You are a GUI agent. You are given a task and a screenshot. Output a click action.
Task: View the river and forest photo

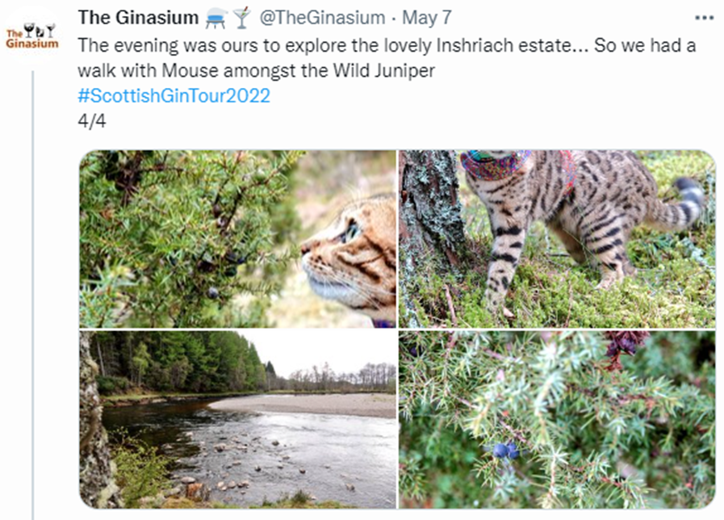tap(237, 418)
